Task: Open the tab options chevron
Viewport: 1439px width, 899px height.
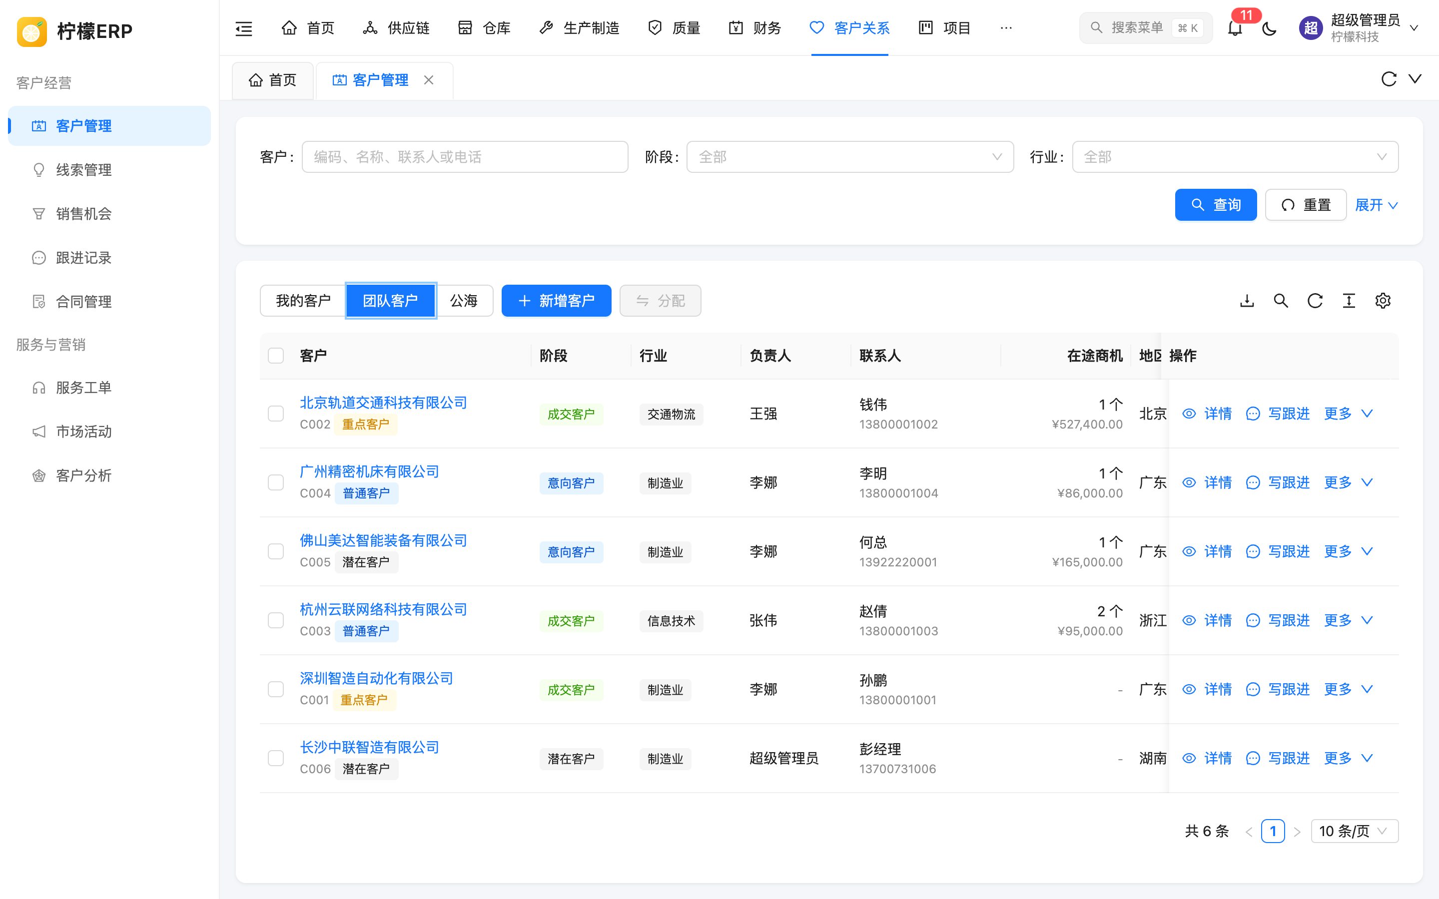Action: click(x=1415, y=79)
